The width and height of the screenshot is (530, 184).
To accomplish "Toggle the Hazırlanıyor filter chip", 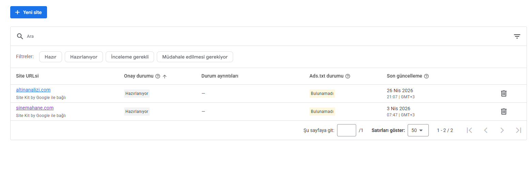I will point(84,57).
